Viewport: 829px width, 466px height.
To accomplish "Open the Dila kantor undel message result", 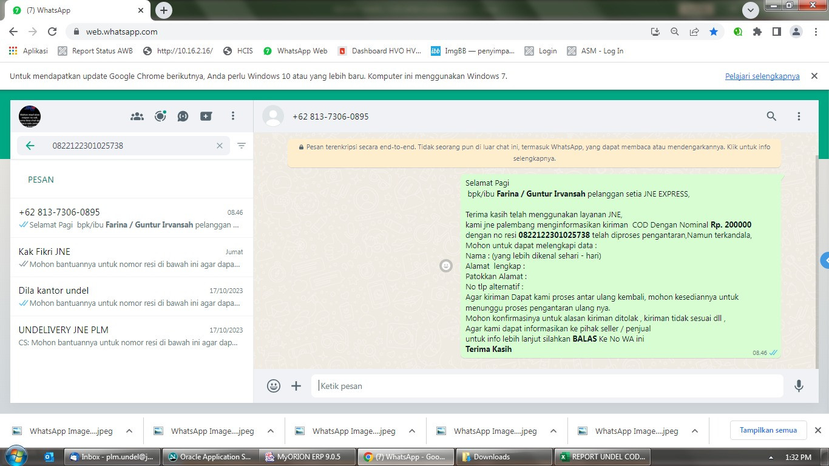I will click(x=131, y=296).
